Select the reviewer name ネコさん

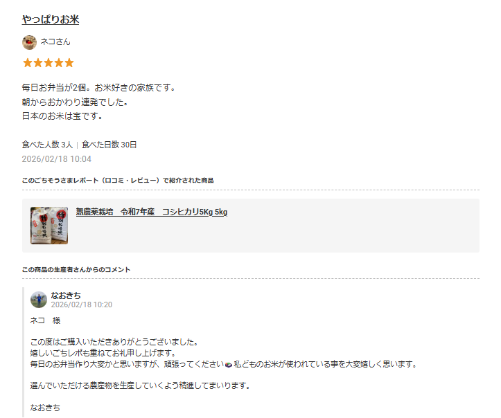pos(55,42)
